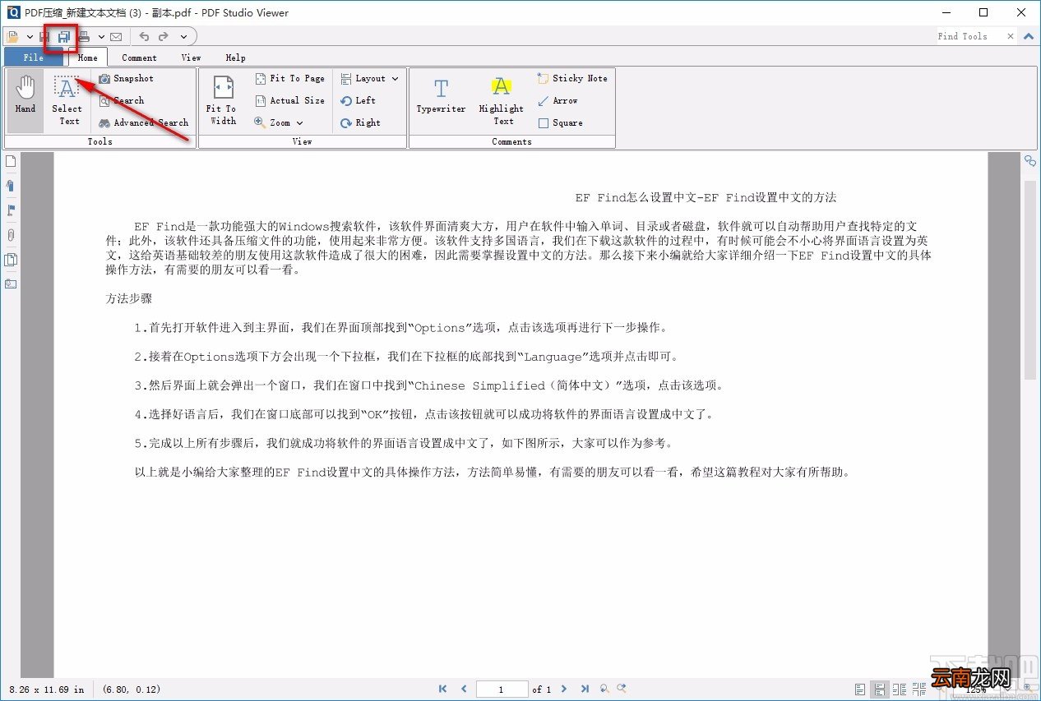This screenshot has height=701, width=1041.
Task: Open the File tab
Action: [x=34, y=58]
